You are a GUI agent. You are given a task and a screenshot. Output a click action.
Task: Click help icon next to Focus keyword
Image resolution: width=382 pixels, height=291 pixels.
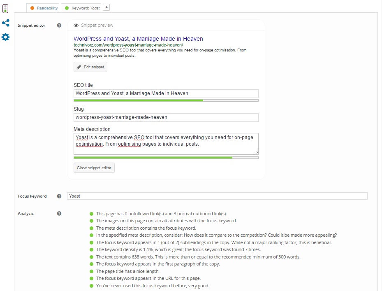(59, 196)
